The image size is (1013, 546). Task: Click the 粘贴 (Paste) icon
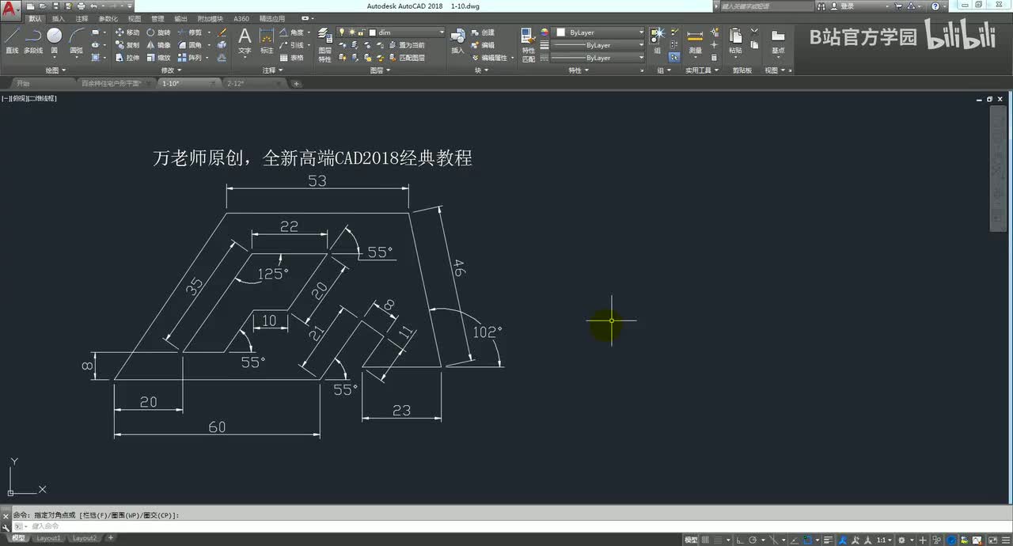point(735,40)
